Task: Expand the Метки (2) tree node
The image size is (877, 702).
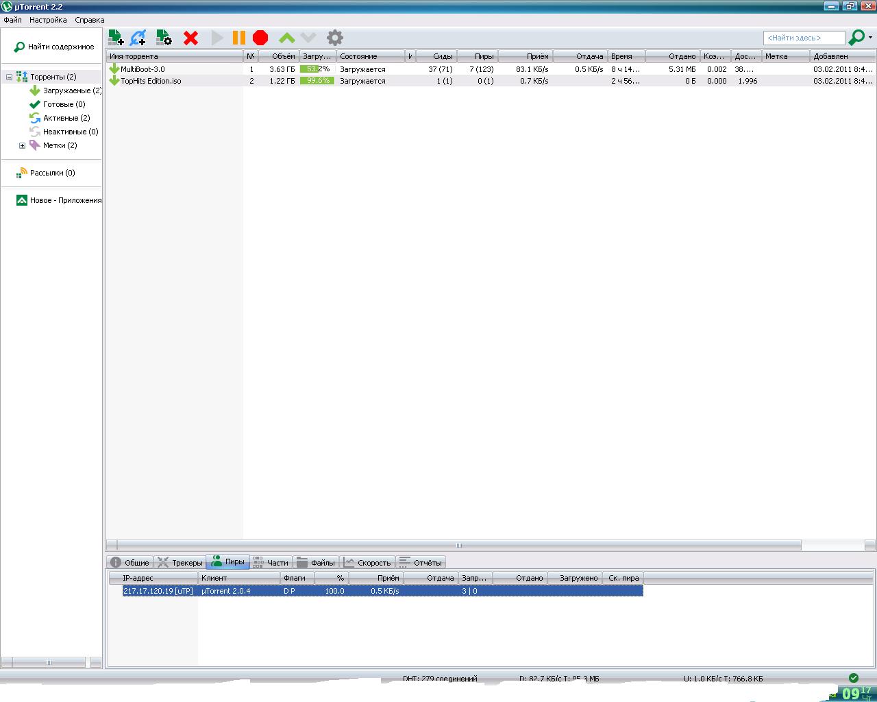Action: click(x=22, y=146)
